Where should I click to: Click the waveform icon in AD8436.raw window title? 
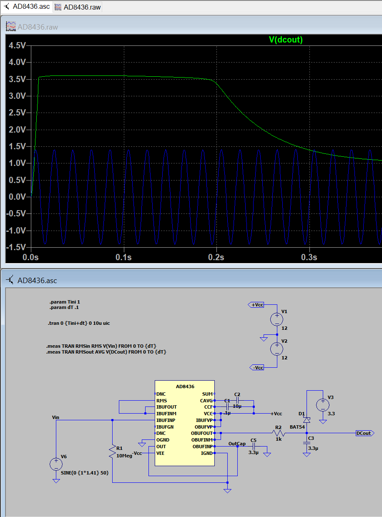10,27
